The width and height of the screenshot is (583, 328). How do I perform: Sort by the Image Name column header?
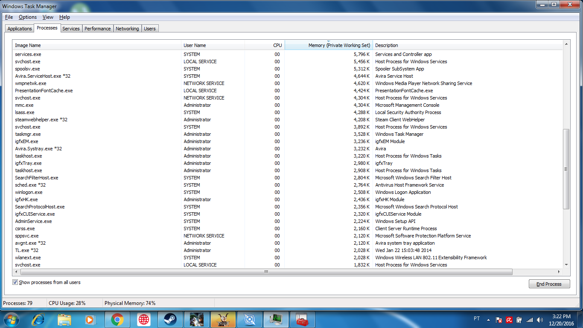tap(97, 45)
